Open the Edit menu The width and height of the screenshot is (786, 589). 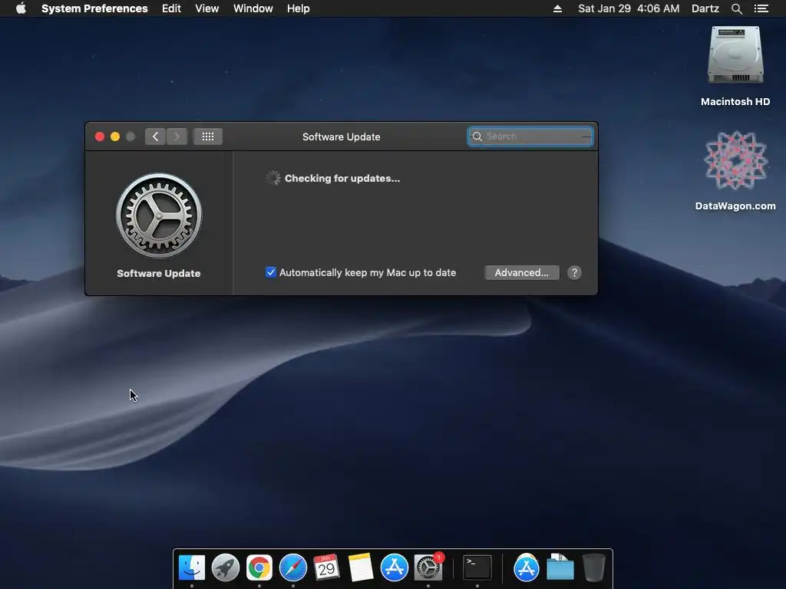[x=171, y=8]
